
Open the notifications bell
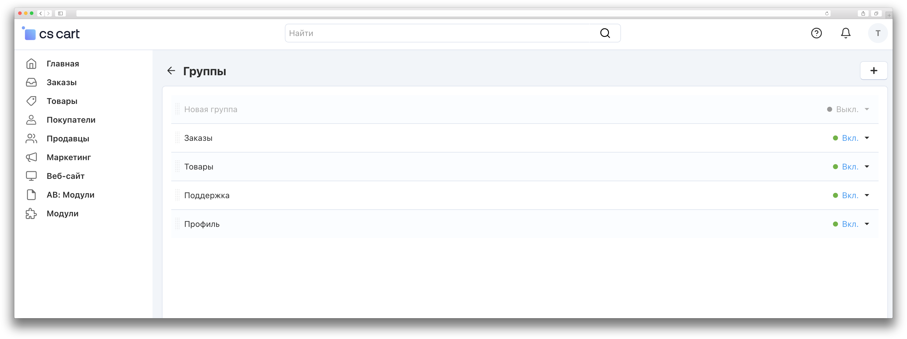[846, 33]
